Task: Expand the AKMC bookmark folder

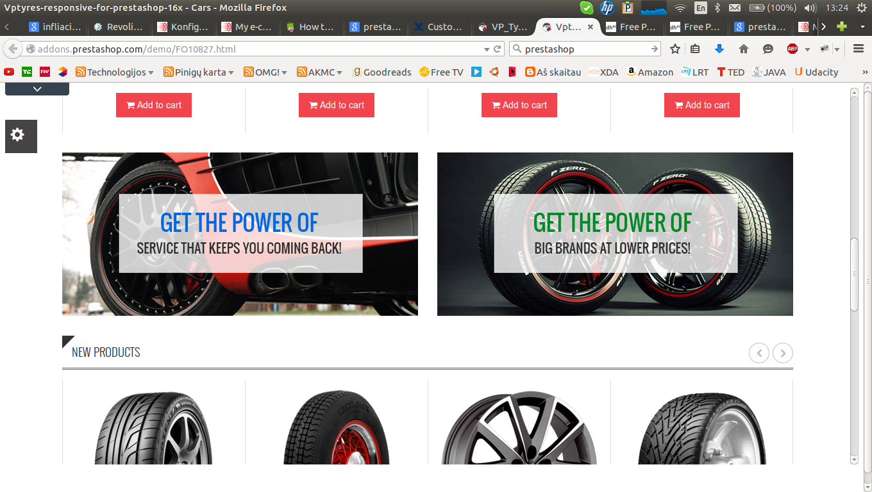Action: coord(319,72)
